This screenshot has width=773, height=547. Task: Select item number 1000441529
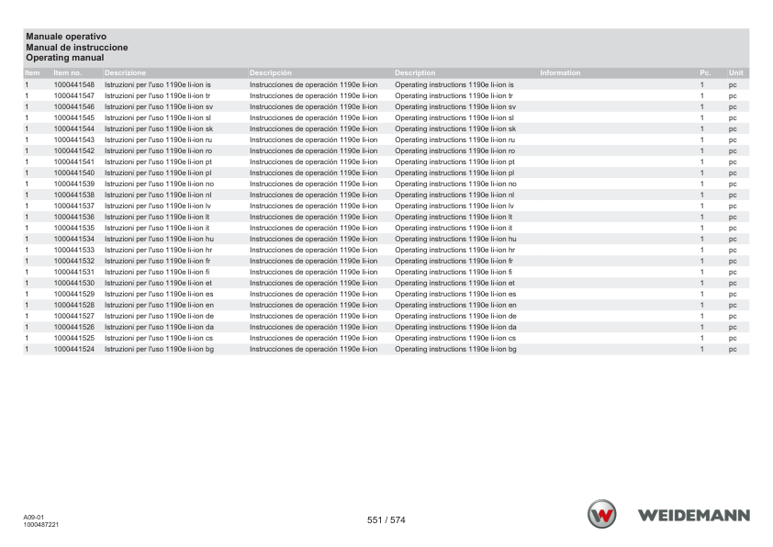(x=74, y=294)
